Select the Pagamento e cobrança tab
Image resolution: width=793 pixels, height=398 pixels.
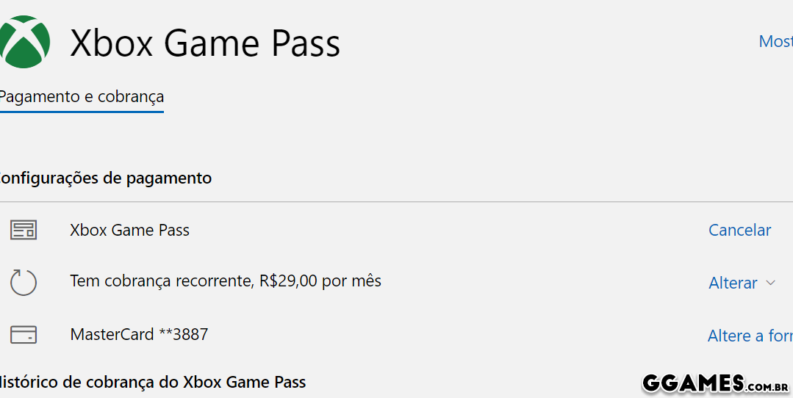(x=81, y=97)
